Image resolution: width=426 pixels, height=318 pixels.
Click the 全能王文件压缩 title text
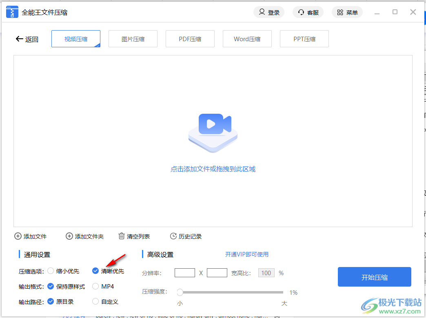(44, 13)
